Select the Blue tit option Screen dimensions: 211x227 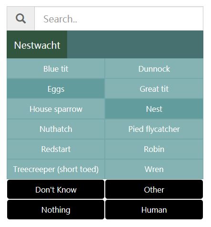[56, 69]
